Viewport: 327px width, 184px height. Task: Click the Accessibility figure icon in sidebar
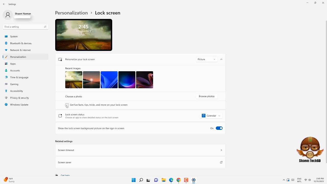(6, 91)
